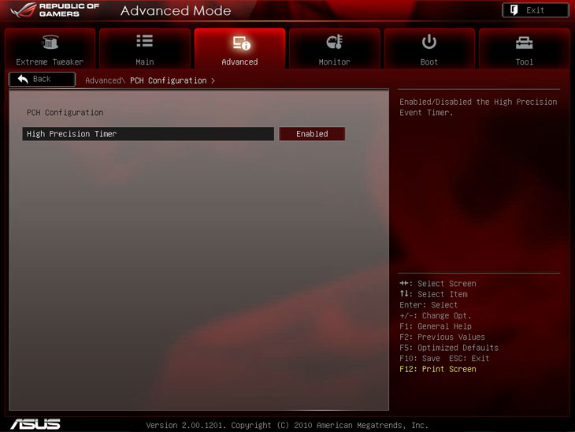Viewport: 575px width, 432px height.
Task: Select the Monitor tab thermometer icon
Action: coord(334,43)
